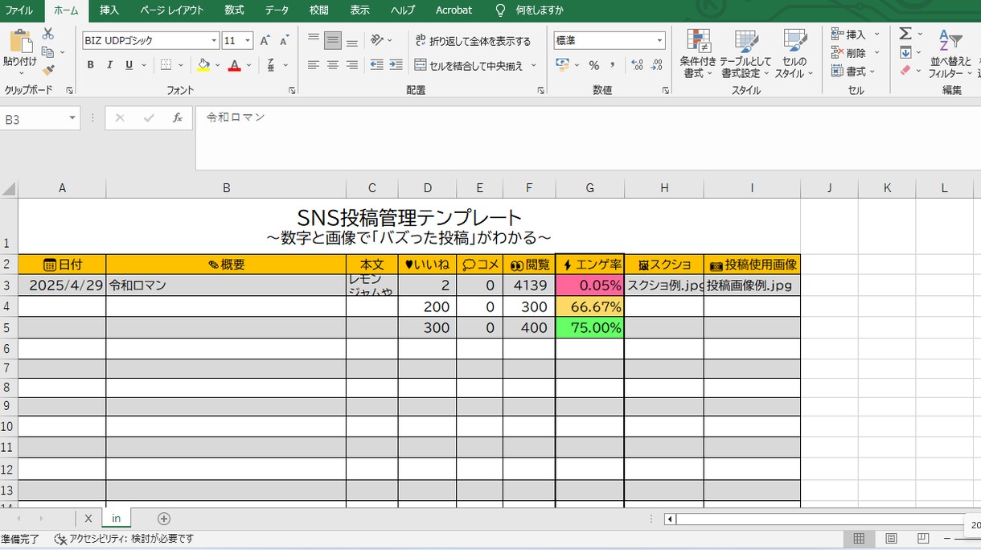Select the pink cell showing 0.05%

589,285
